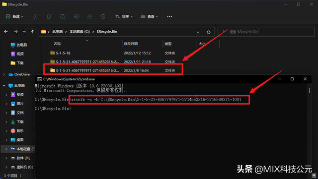The height and width of the screenshot is (179, 318).
Task: Click the Cut scissors icon
Action: pos(35,16)
